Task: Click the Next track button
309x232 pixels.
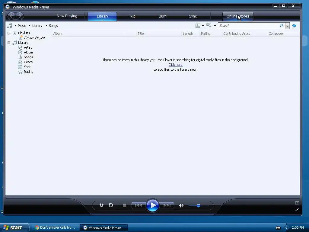Action: (167, 205)
